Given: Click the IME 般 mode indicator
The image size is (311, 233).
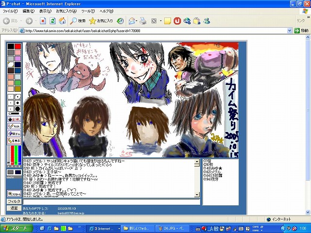Looking at the screenshot, I should (216, 229).
